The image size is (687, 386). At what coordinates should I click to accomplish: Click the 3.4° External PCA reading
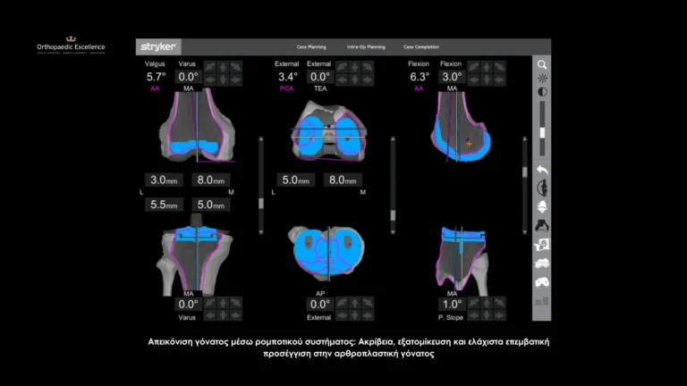(x=288, y=77)
